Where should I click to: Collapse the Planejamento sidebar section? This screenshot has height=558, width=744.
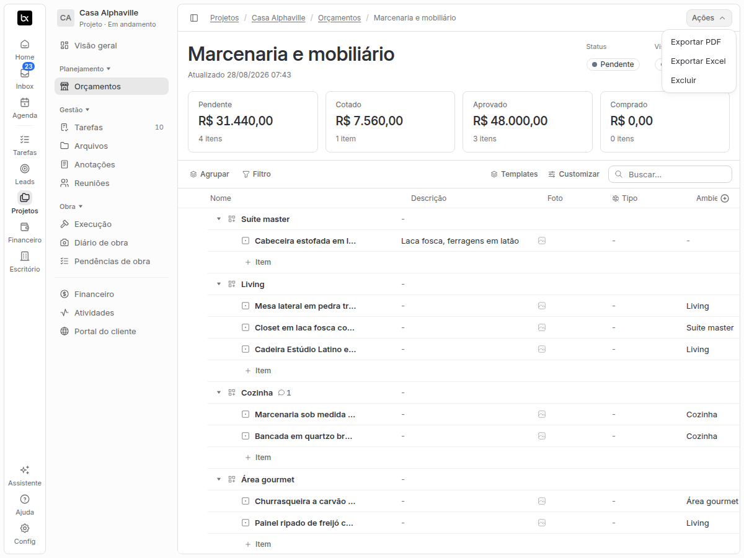[x=85, y=69]
